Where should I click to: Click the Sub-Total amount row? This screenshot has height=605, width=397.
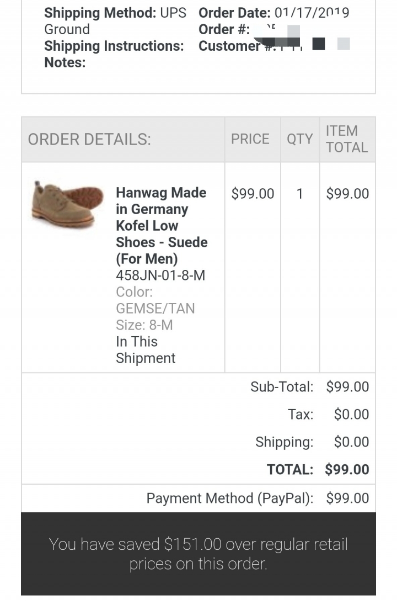tap(309, 386)
